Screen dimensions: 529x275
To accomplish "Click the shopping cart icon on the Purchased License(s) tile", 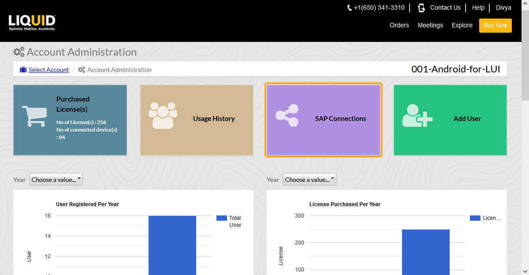I will (34, 116).
